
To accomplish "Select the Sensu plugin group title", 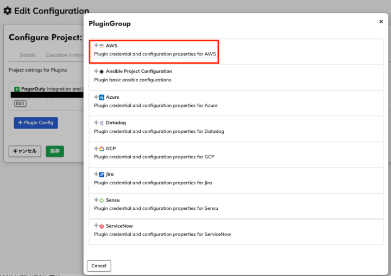I will tap(113, 200).
